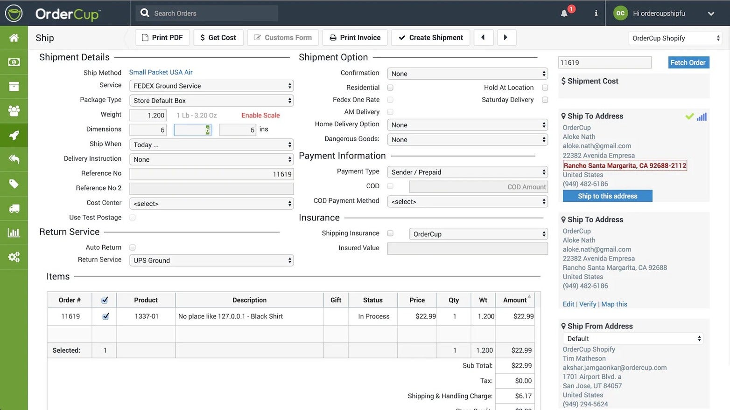Open the Home icon in the sidebar
730x410 pixels.
pos(14,38)
